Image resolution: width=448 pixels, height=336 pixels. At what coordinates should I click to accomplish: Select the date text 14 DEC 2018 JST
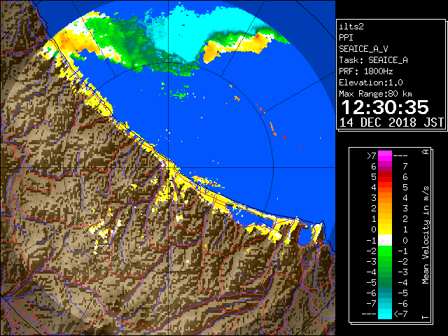391,122
